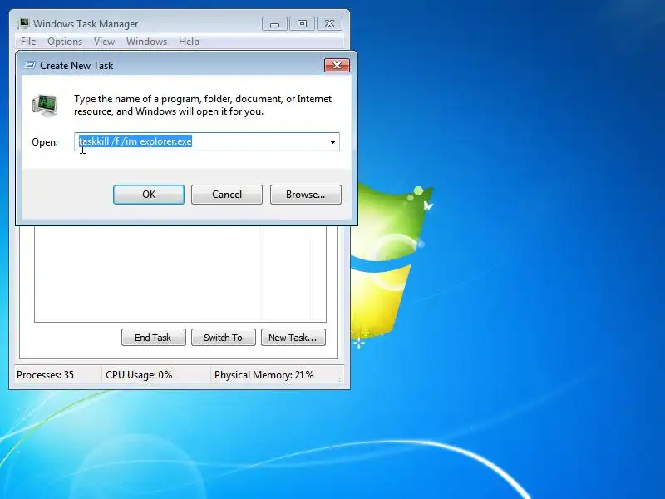The height and width of the screenshot is (499, 665).
Task: Click the Open: label in dialog
Action: pos(45,142)
